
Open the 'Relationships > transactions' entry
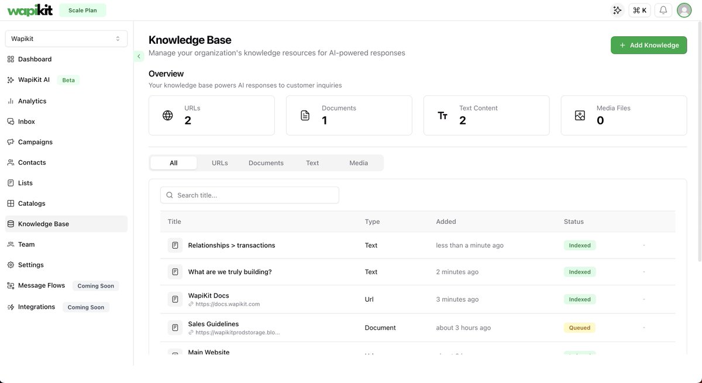(x=232, y=246)
